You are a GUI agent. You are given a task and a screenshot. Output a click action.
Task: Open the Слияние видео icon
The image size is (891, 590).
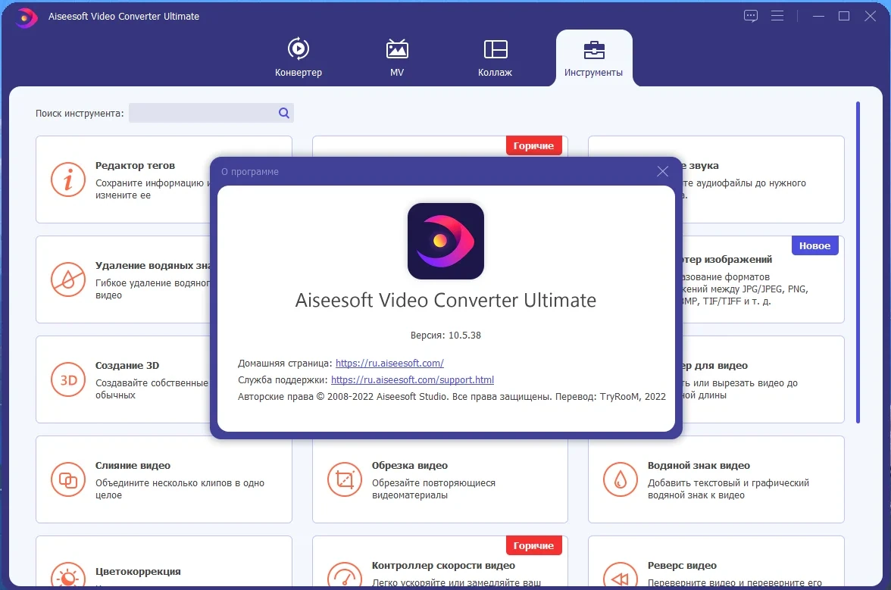pyautogui.click(x=68, y=479)
